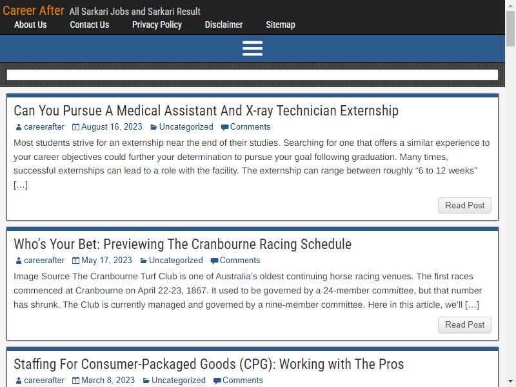Click the careerafter author link in Medical Assistant post
This screenshot has width=516, height=387.
(x=44, y=126)
